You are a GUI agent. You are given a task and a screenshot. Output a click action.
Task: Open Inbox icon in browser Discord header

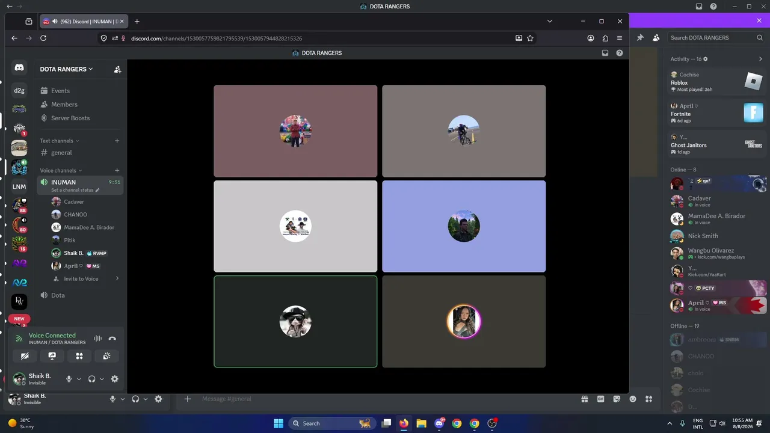point(605,53)
